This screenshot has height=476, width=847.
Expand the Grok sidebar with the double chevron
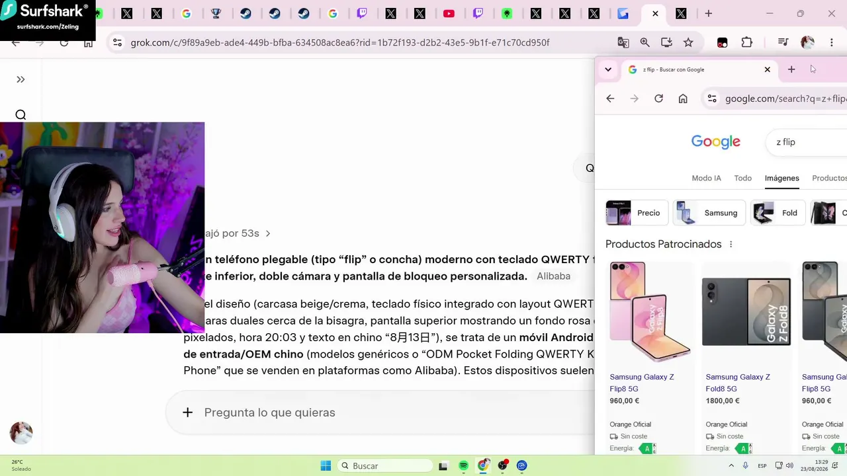pos(21,79)
